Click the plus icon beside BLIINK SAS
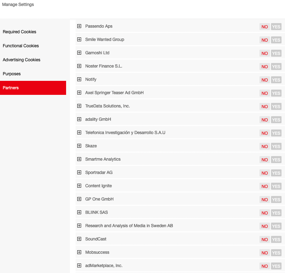 [x=79, y=212]
